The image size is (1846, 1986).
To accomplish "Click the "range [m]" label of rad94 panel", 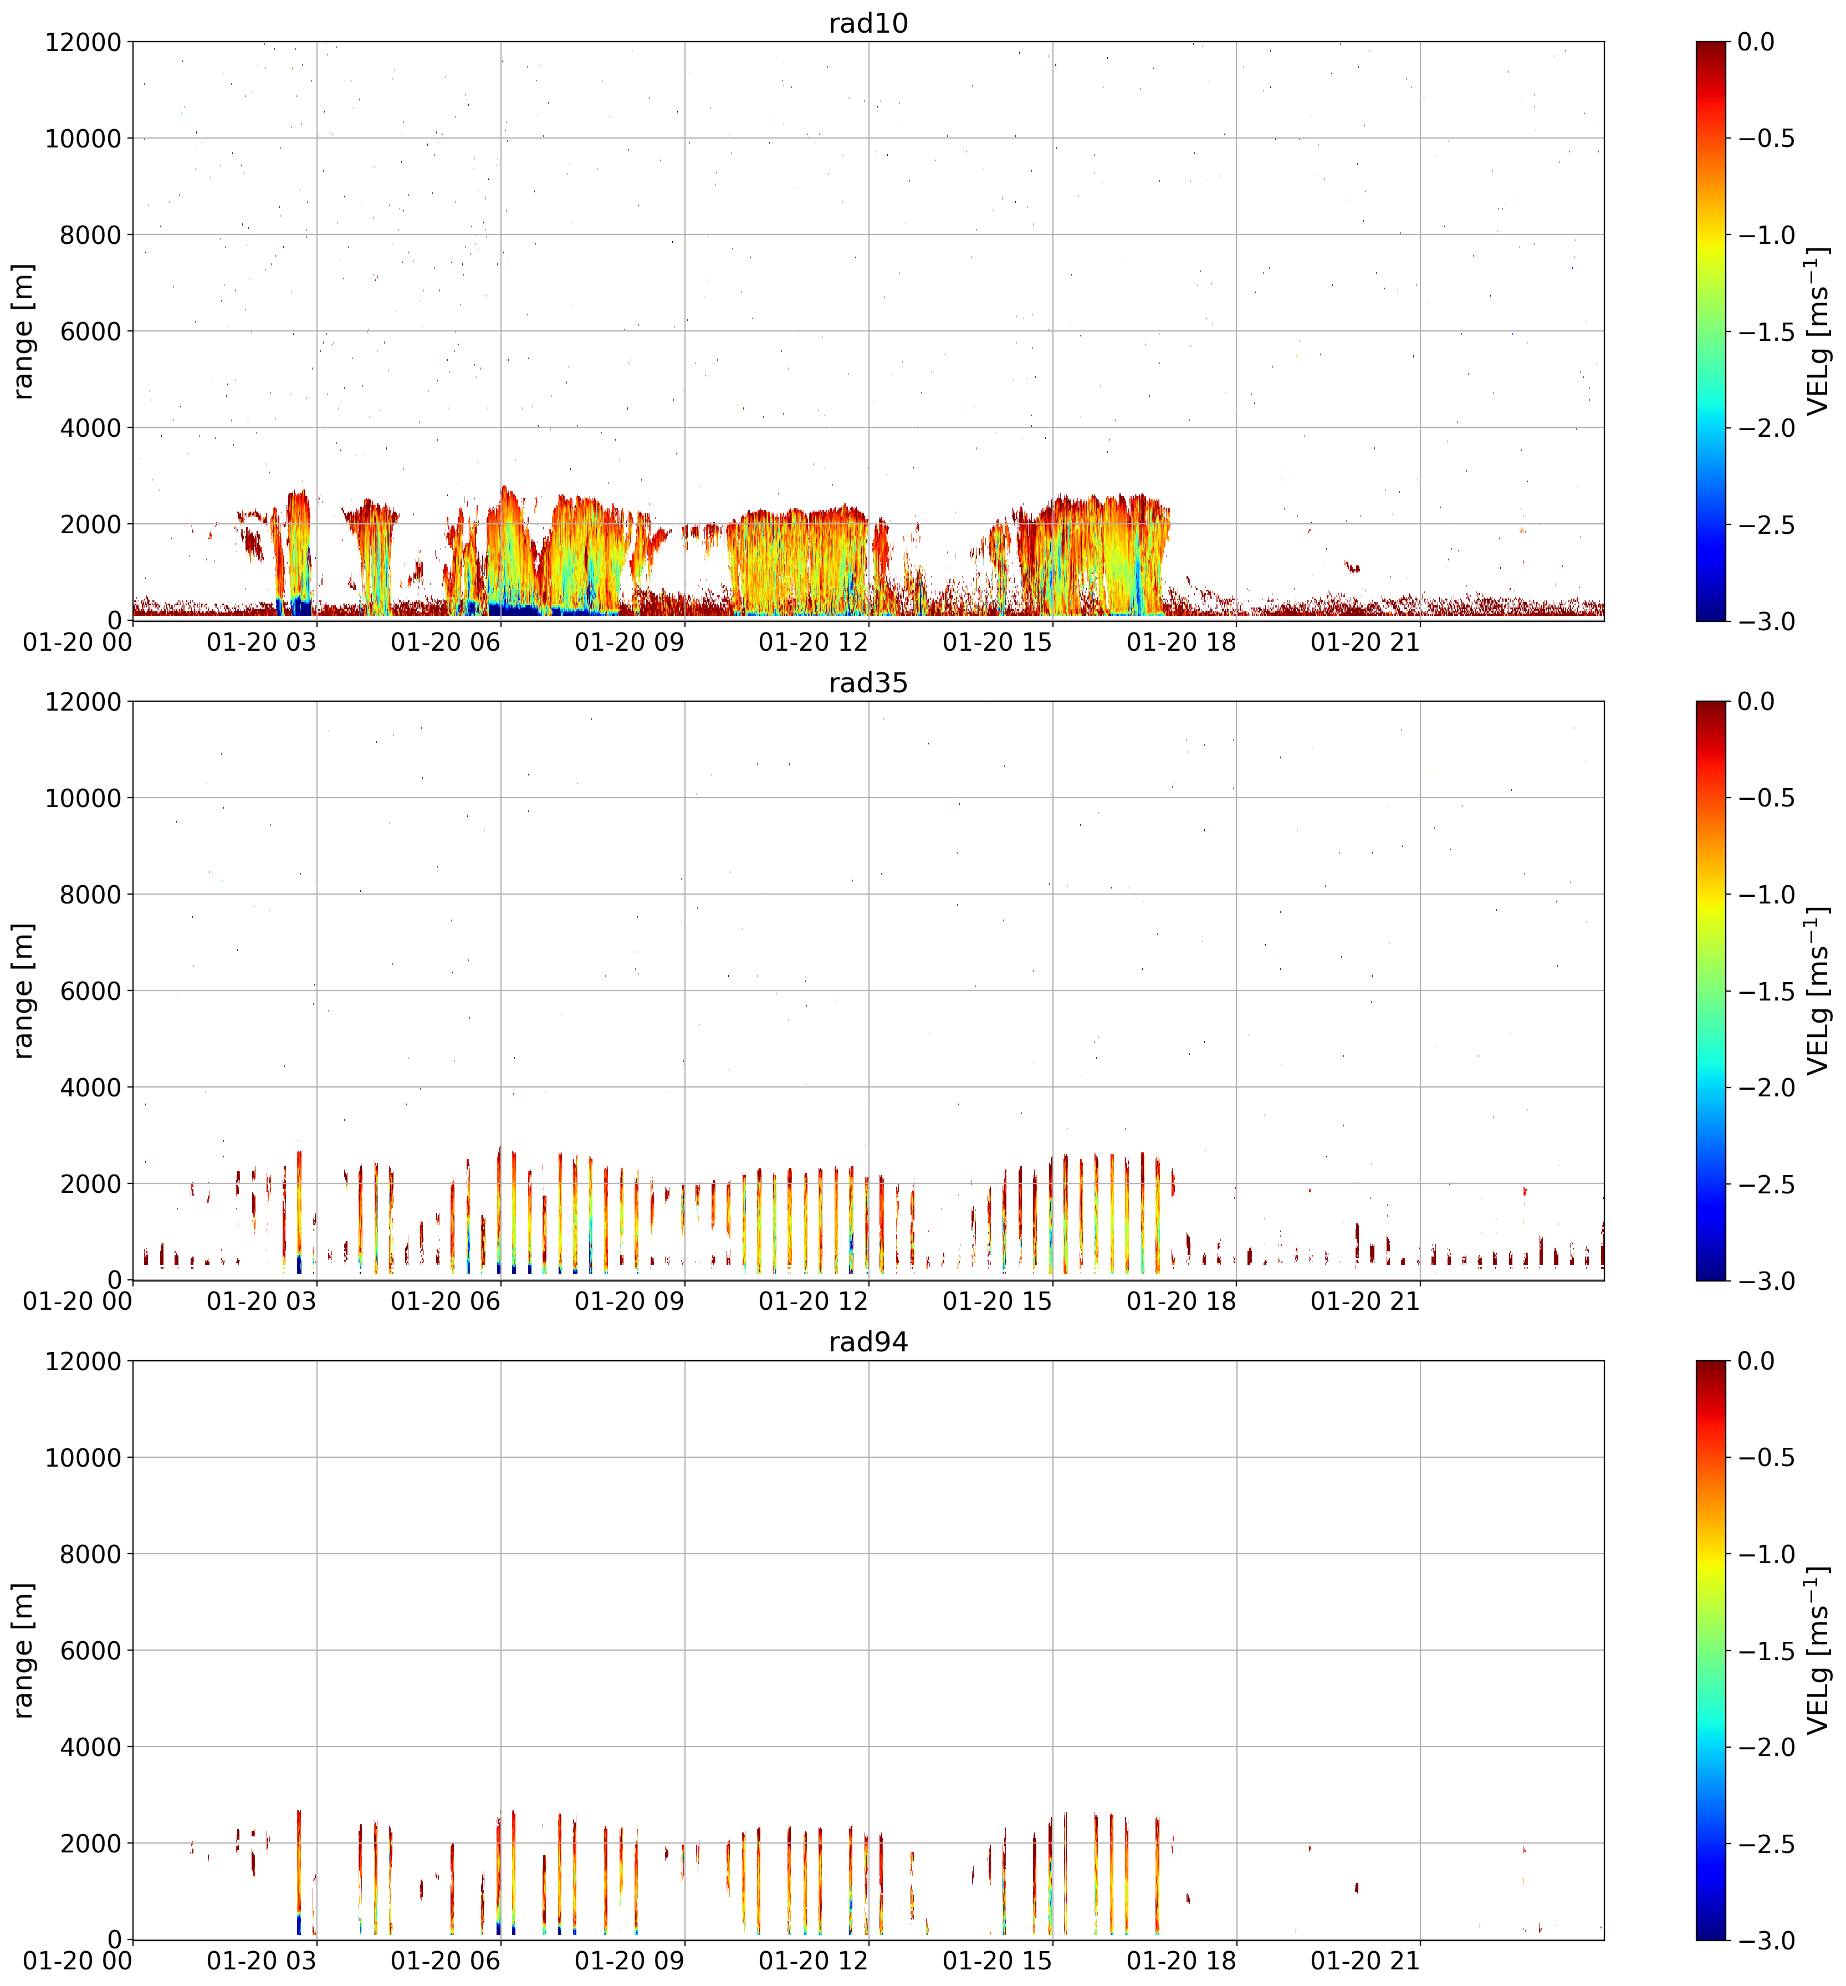I will coord(23,1650).
